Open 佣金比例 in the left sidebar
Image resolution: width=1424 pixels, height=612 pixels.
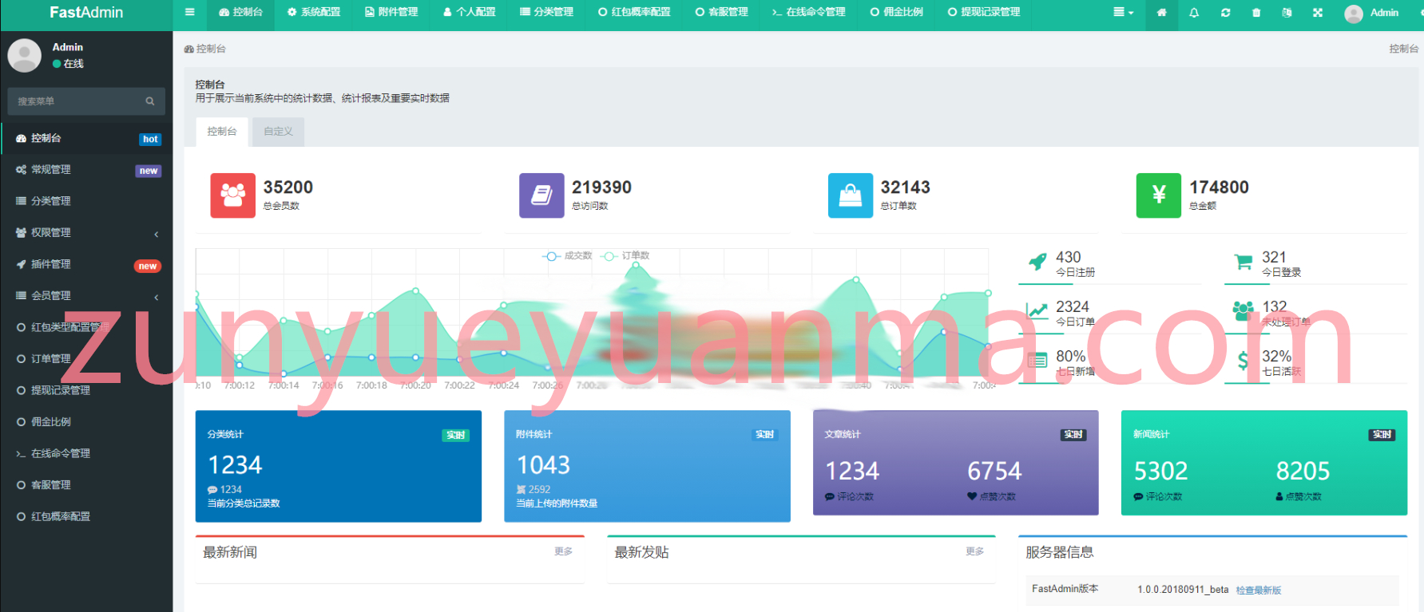tap(86, 422)
